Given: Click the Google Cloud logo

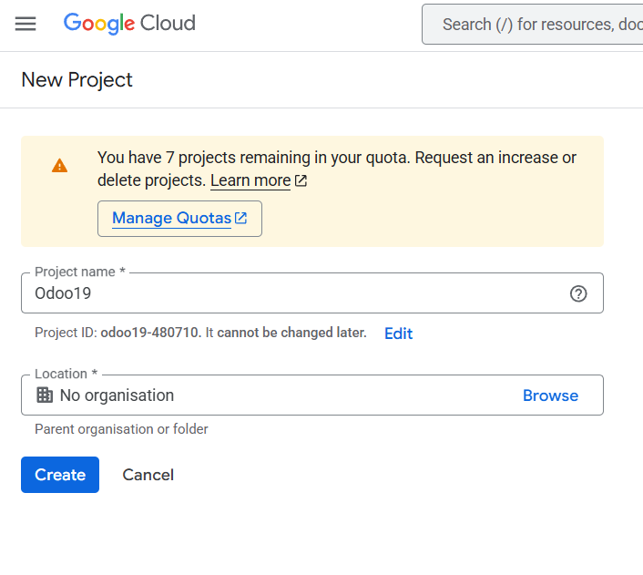Looking at the screenshot, I should coord(129,24).
